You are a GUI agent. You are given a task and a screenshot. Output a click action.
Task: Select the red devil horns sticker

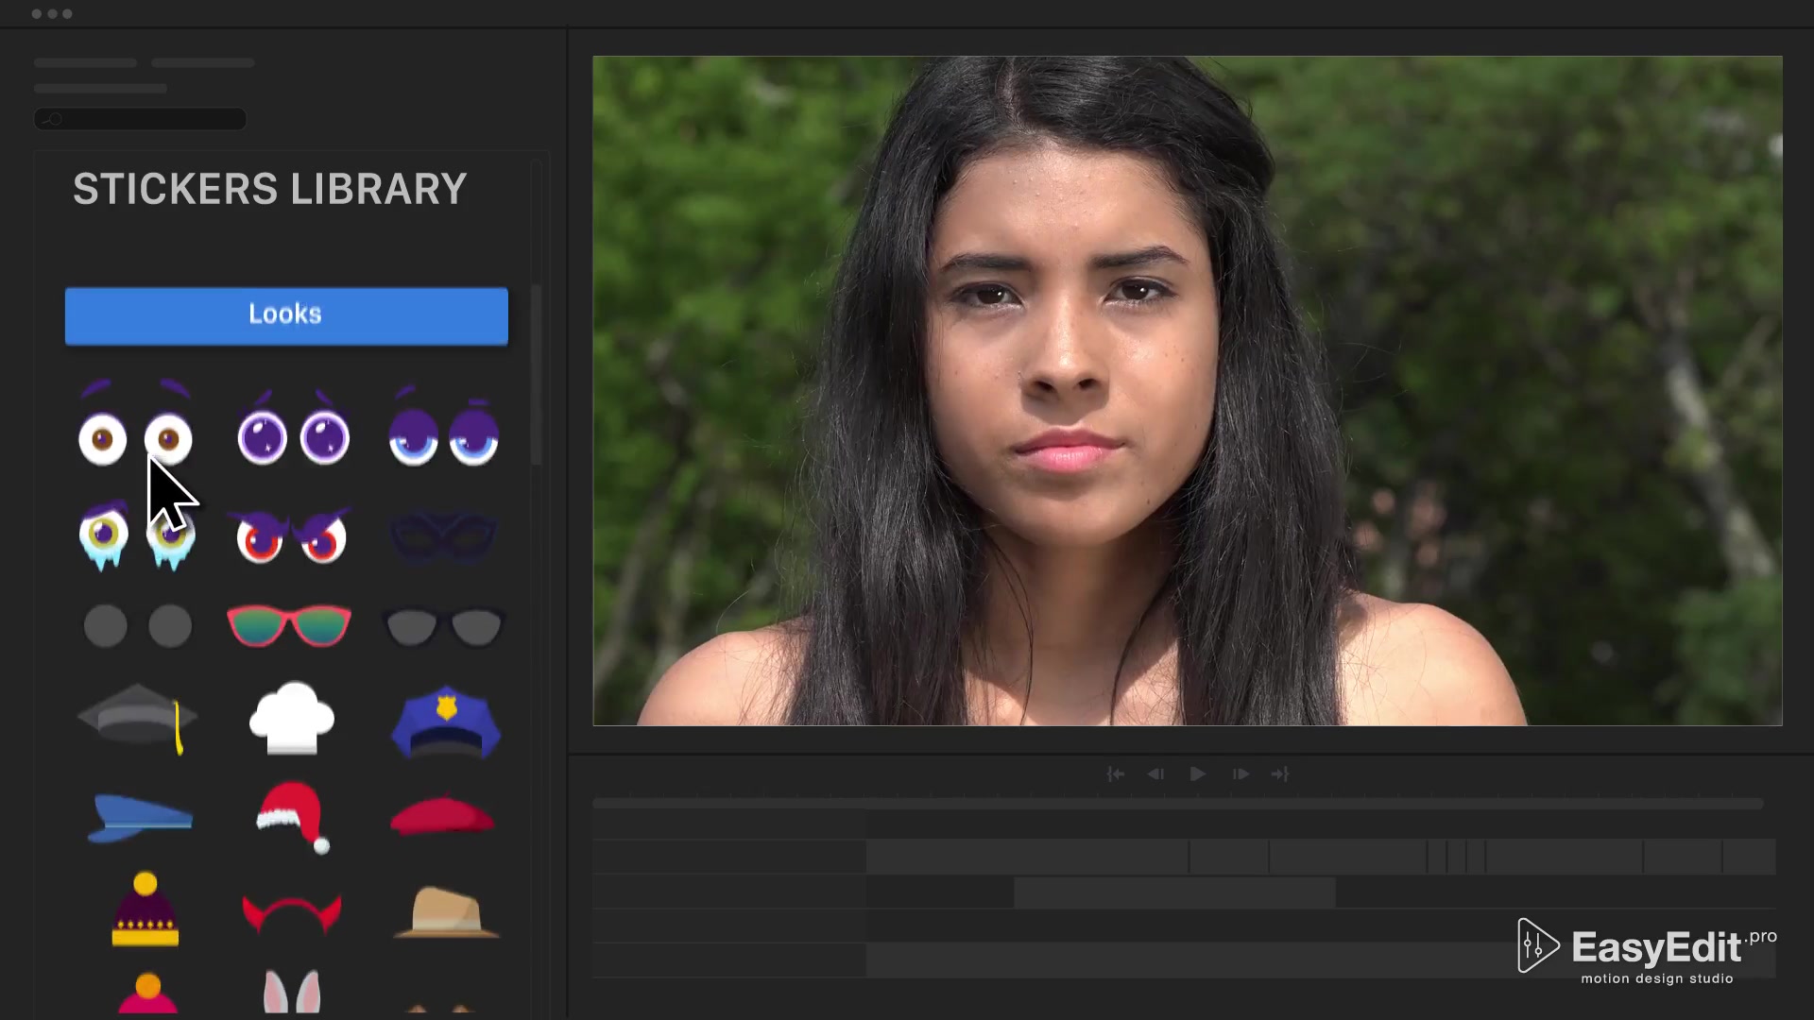pos(292,915)
